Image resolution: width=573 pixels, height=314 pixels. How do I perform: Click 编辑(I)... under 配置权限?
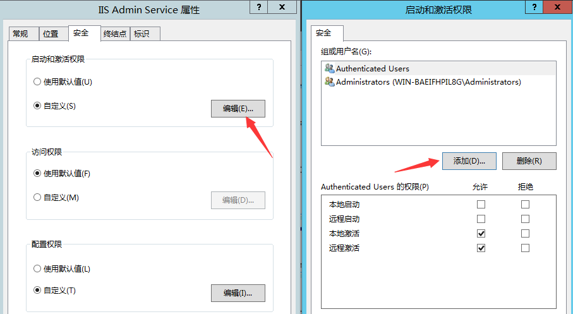(238, 293)
